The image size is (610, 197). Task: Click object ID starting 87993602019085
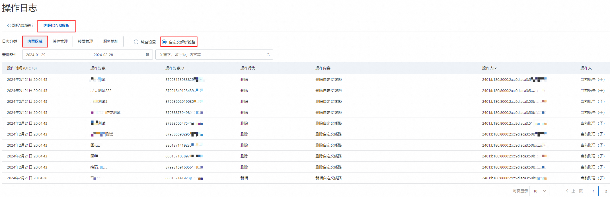(184, 101)
